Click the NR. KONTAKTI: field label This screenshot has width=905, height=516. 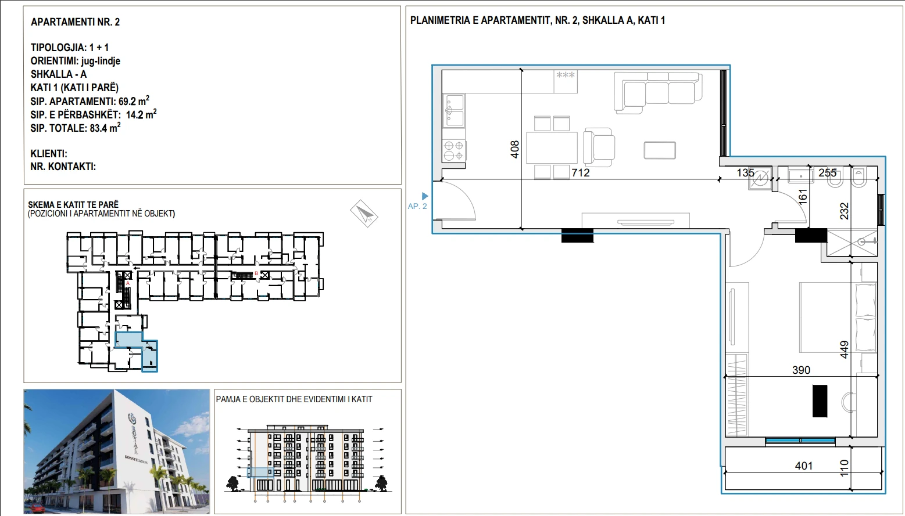coord(63,167)
